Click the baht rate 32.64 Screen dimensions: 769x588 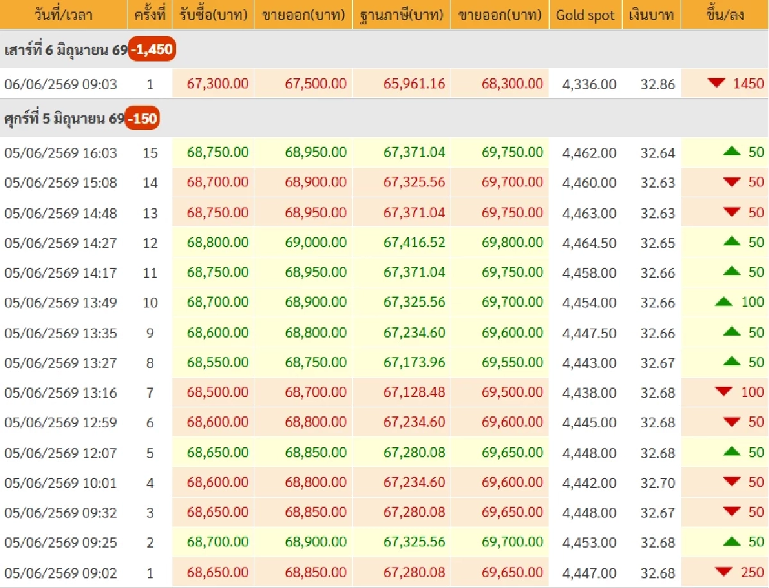point(657,152)
